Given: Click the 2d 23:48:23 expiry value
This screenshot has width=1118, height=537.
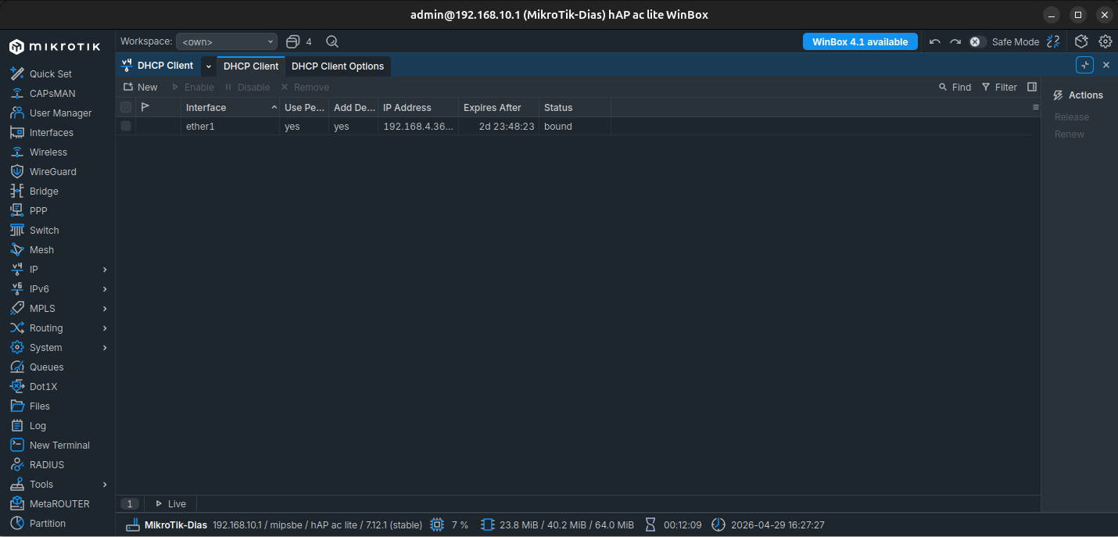Looking at the screenshot, I should click(x=507, y=126).
